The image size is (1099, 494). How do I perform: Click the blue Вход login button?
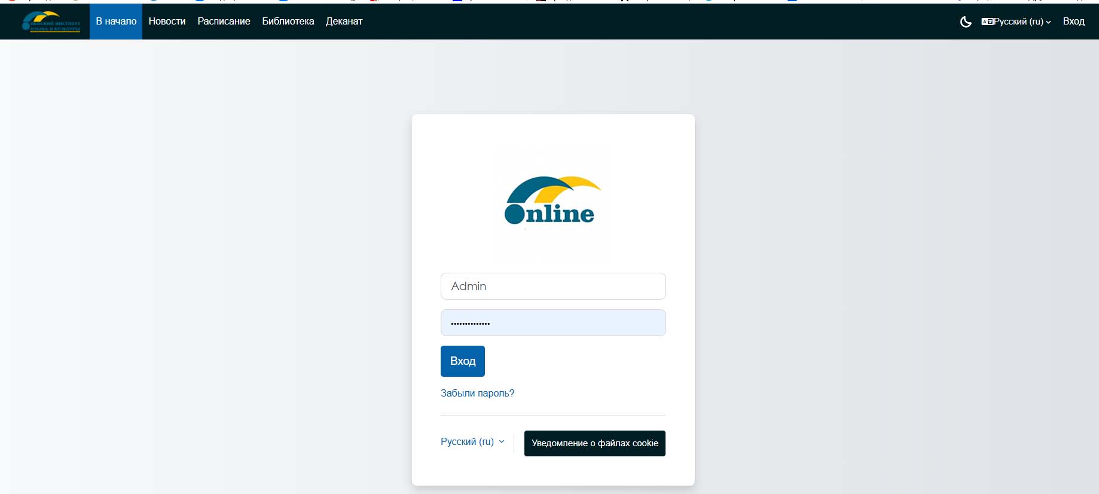tap(463, 361)
